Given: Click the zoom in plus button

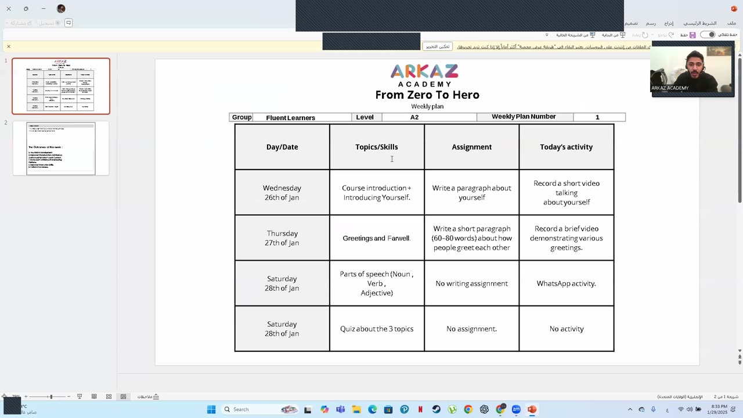Looking at the screenshot, I should click(x=26, y=397).
